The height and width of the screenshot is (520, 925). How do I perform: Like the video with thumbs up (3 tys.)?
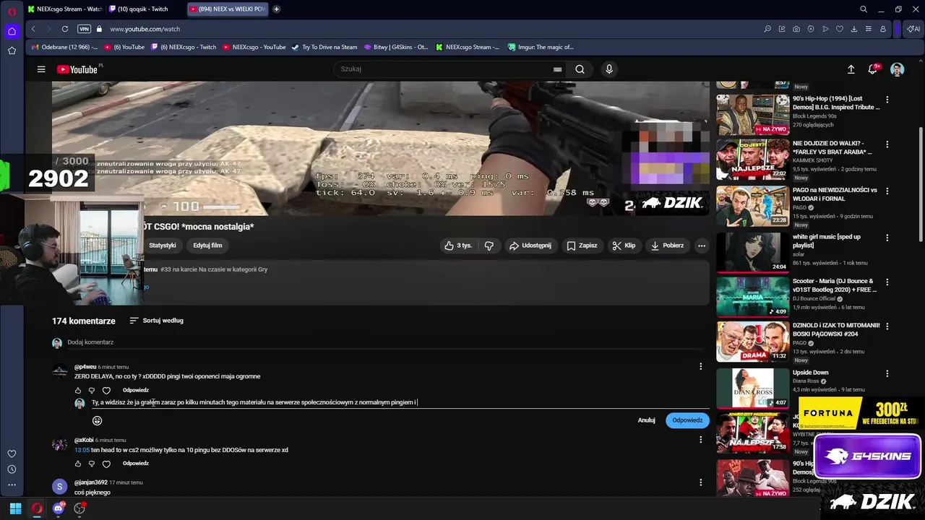[x=458, y=246]
